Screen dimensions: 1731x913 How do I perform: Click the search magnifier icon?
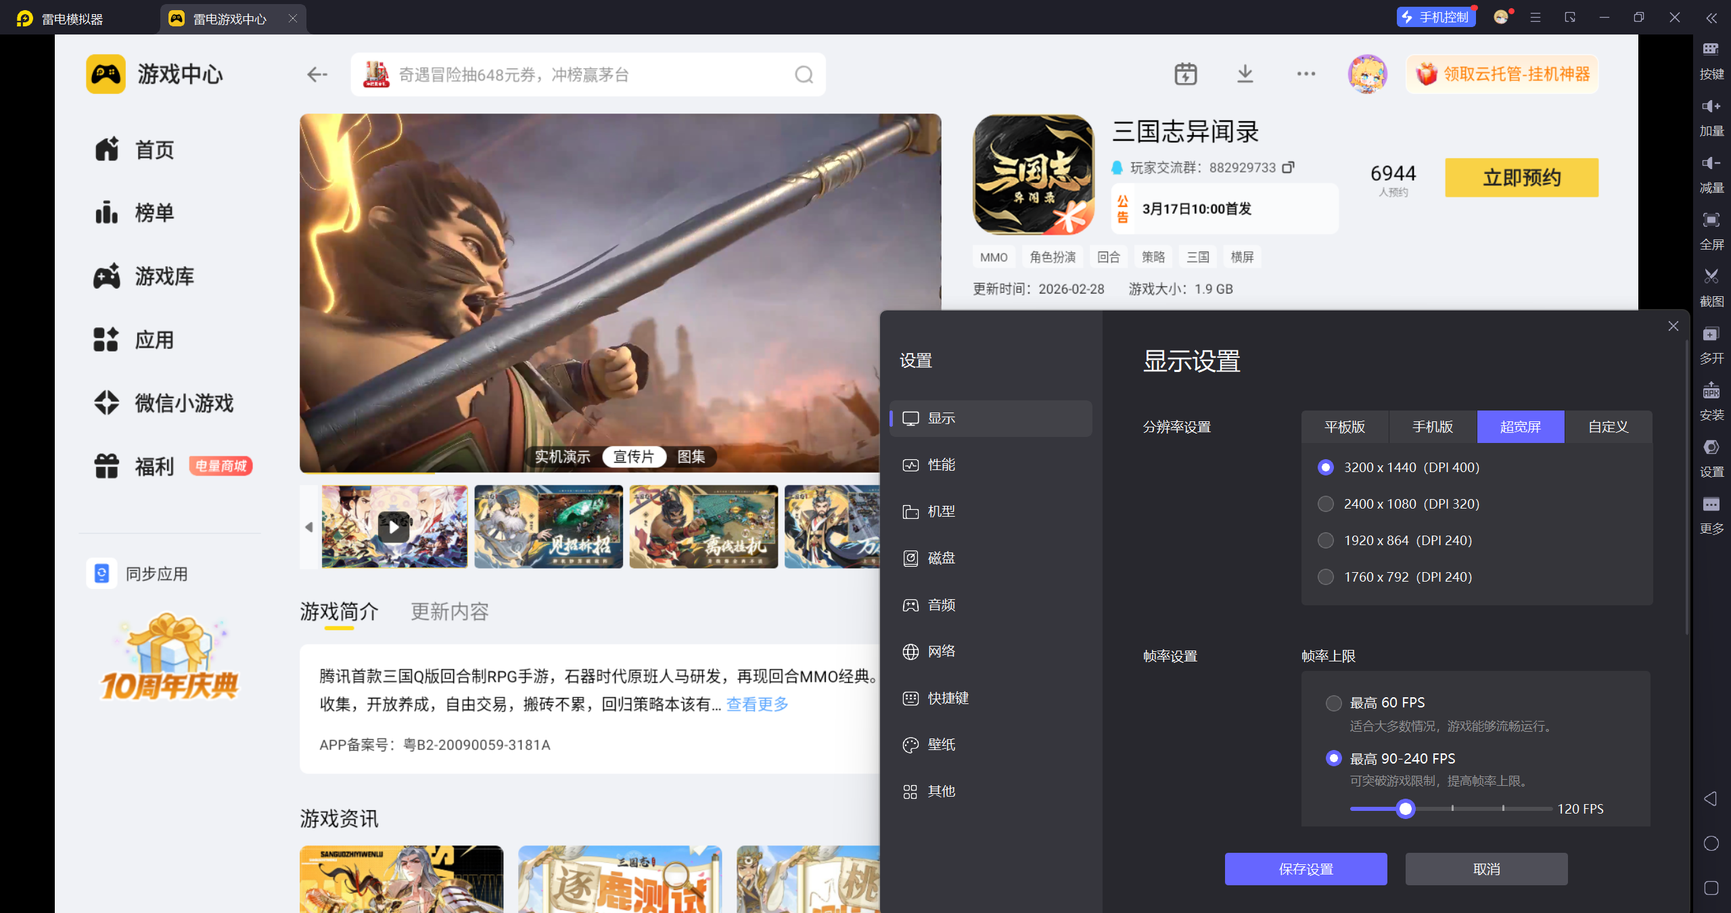[804, 74]
